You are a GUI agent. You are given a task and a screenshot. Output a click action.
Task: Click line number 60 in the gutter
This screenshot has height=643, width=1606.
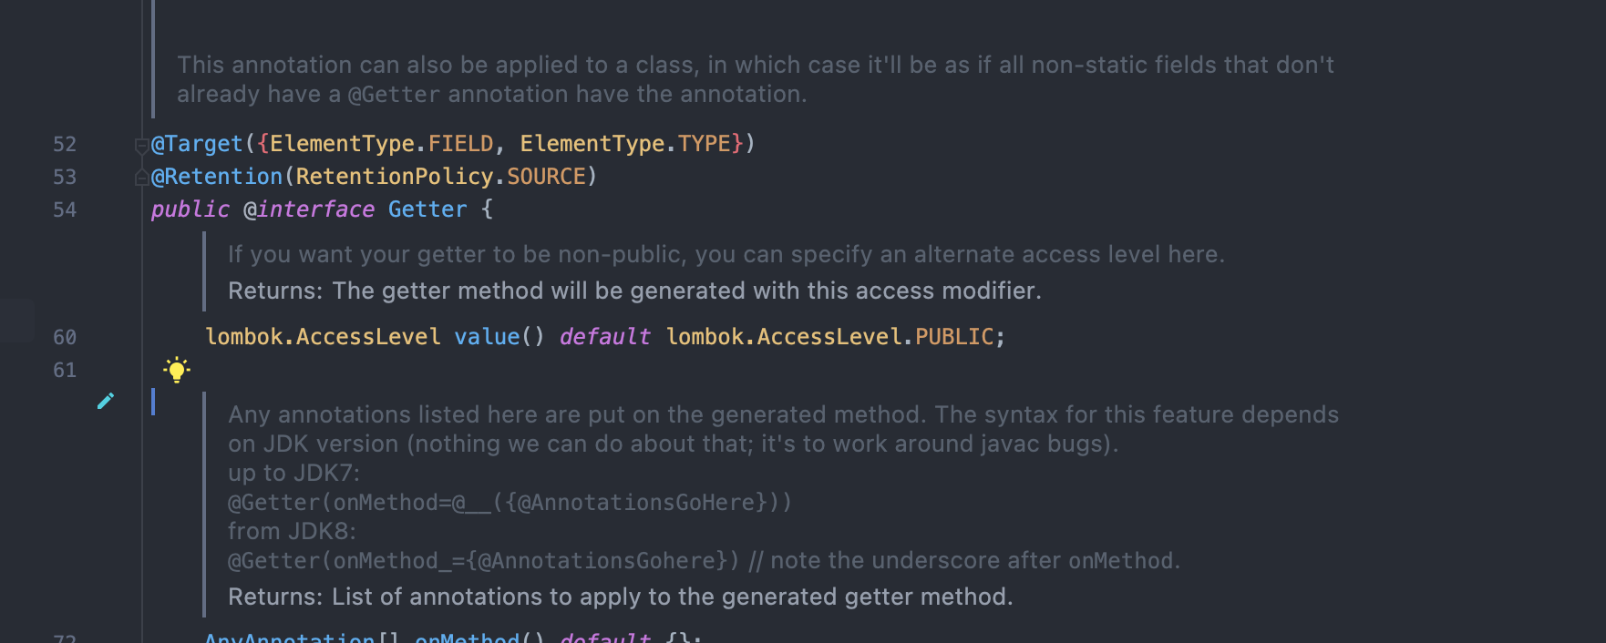tap(65, 337)
